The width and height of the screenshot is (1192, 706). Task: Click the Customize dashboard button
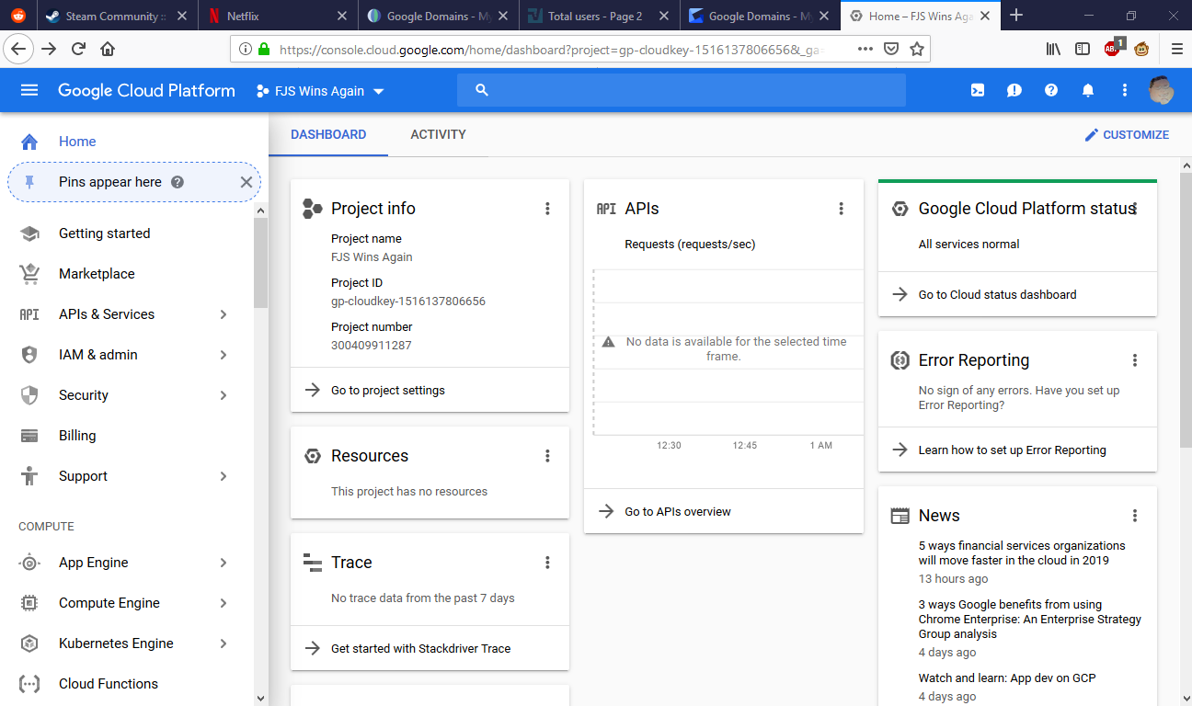(x=1127, y=135)
